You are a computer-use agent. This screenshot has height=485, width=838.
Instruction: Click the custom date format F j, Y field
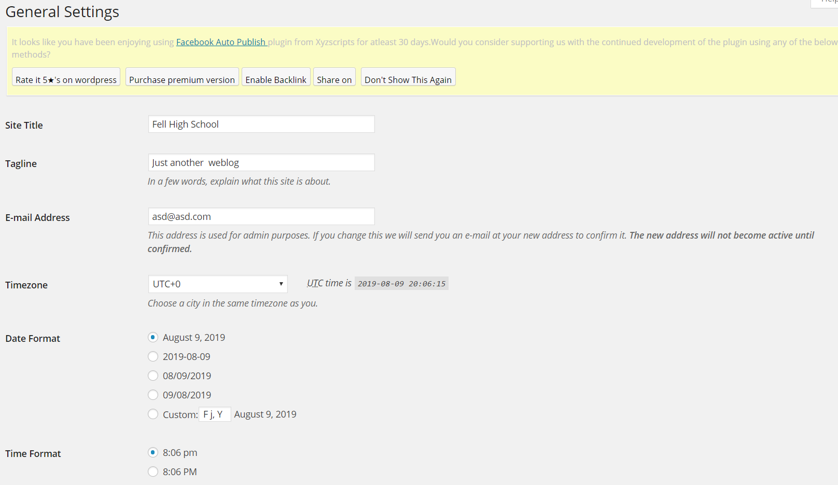215,414
